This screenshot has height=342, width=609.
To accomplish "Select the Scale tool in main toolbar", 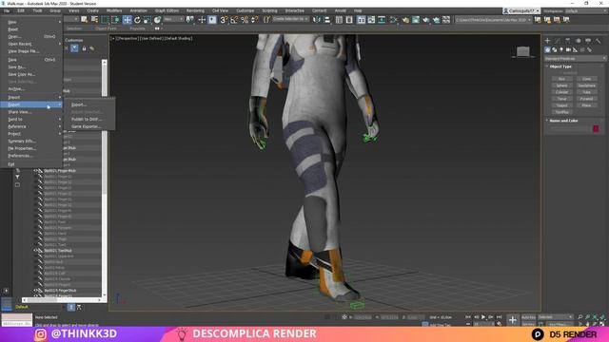I will (147, 20).
